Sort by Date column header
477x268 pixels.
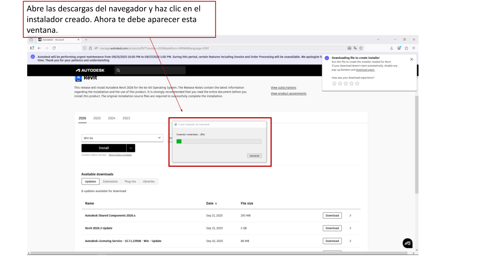coord(212,204)
